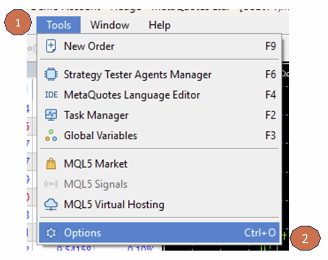Viewport: 328px width, 260px height.
Task: Click the numbered step 1 circle marker
Action: pos(18,23)
